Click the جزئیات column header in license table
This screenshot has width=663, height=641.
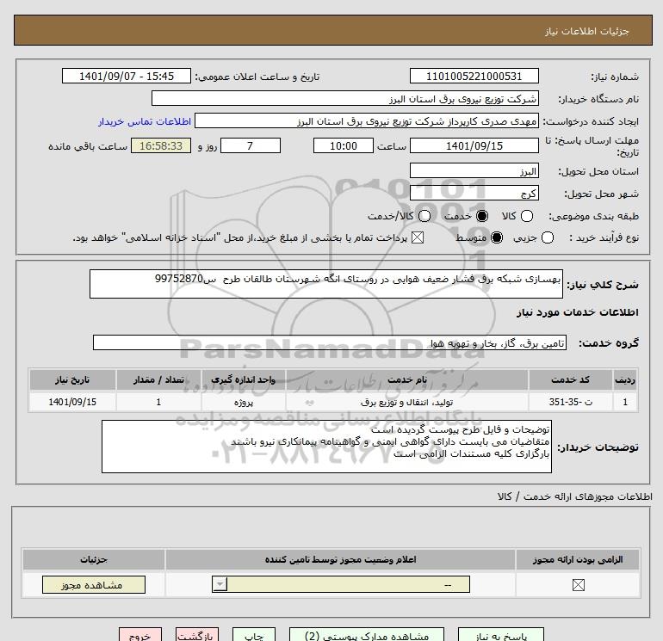94,559
